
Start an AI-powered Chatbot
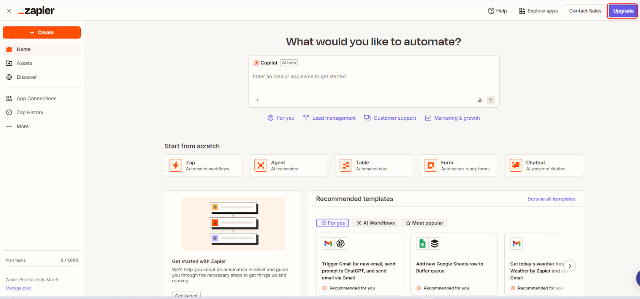(544, 165)
